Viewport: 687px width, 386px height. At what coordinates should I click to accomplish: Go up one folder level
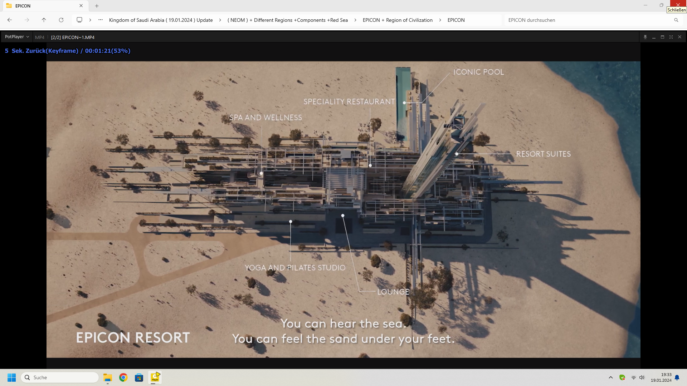(x=44, y=20)
